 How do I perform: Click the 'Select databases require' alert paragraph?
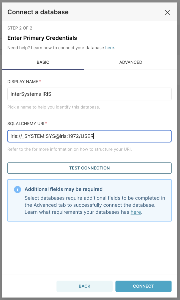[x=95, y=205]
